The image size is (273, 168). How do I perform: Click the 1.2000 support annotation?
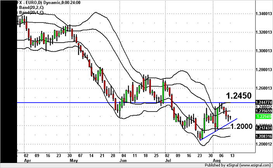pos(241,126)
